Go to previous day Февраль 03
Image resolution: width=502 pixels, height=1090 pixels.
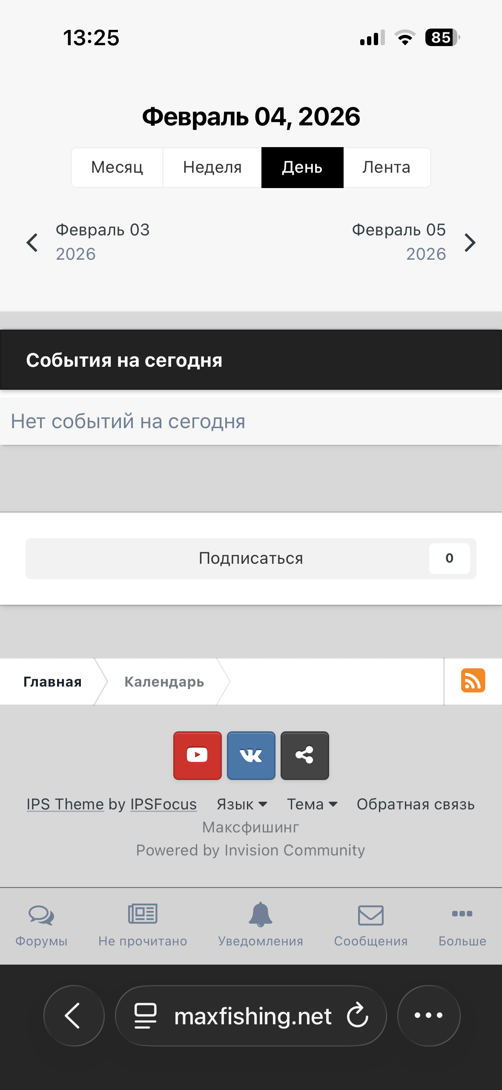(87, 242)
